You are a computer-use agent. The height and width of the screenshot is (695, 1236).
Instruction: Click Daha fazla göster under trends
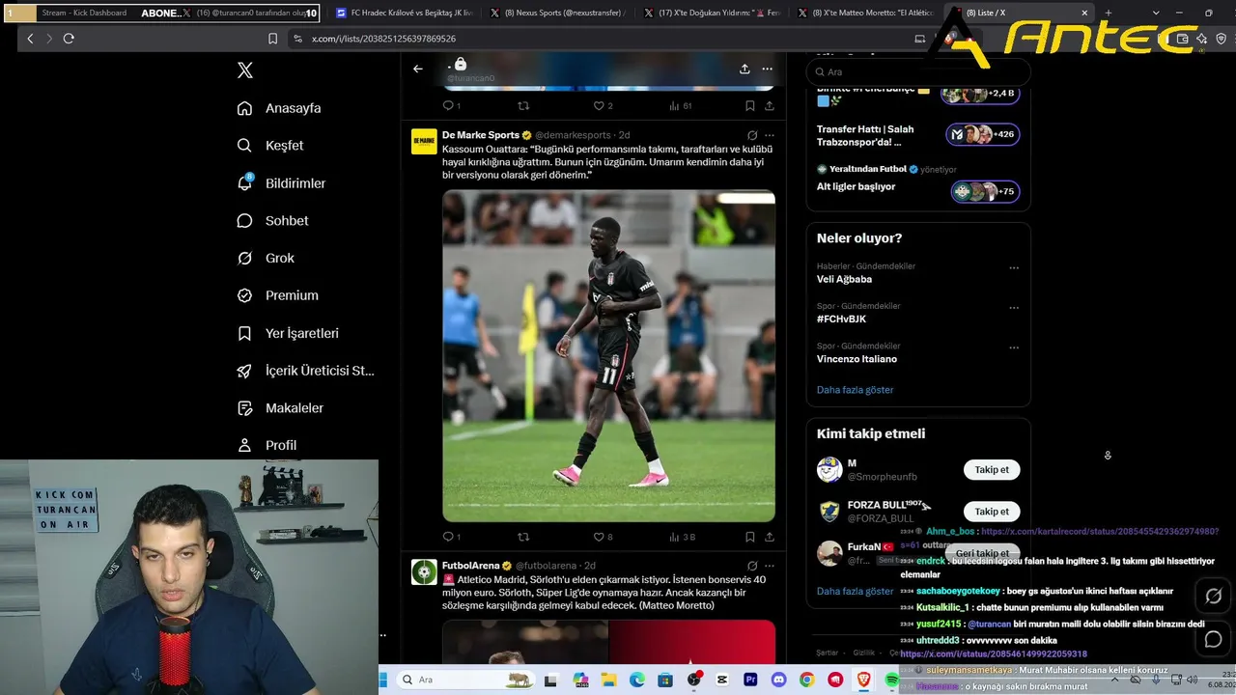point(856,390)
